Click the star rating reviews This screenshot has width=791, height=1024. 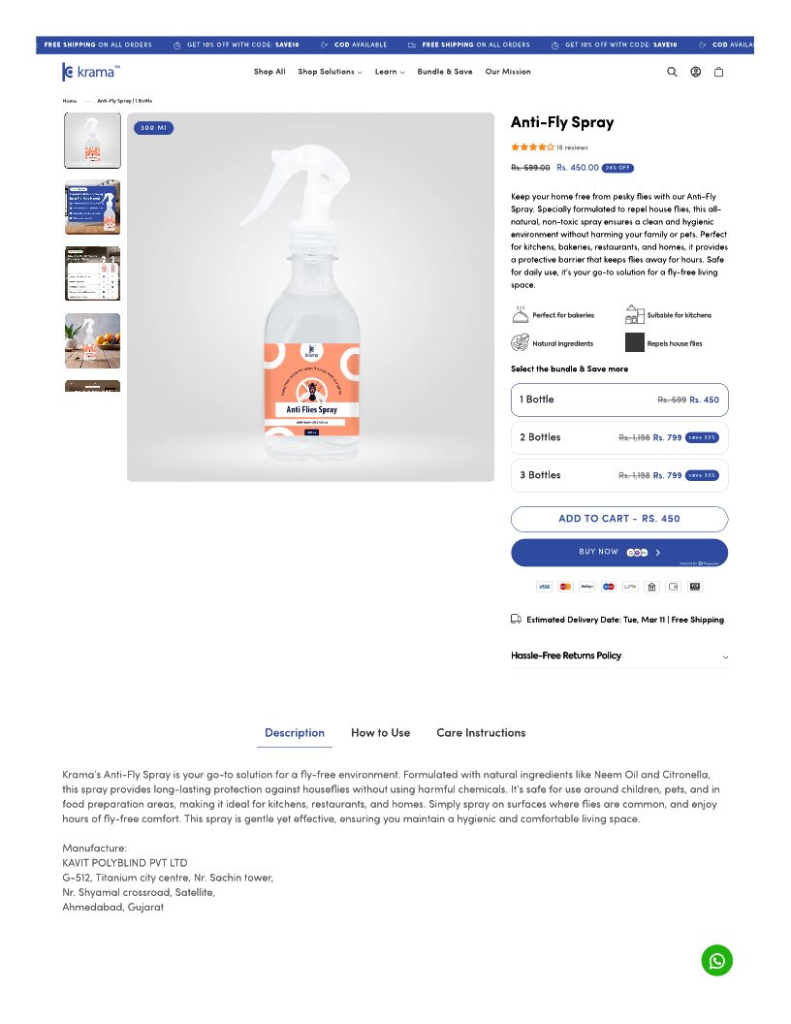pyautogui.click(x=549, y=147)
